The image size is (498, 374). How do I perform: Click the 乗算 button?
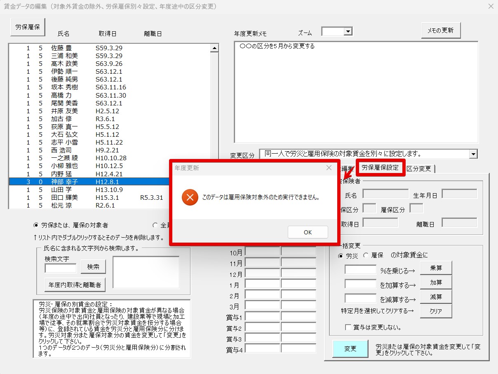(x=436, y=268)
